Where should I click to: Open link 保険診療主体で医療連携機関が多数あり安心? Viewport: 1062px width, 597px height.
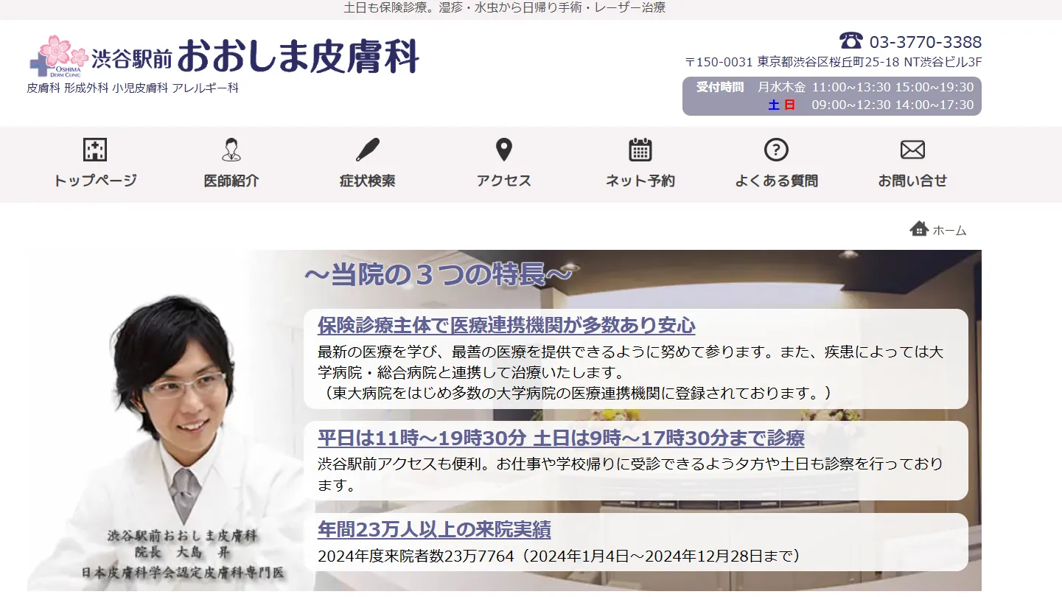[x=506, y=325]
